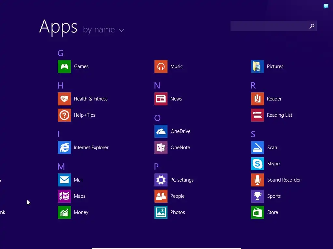The height and width of the screenshot is (249, 333).
Task: Launch the OneDrive cloud icon
Action: click(161, 131)
